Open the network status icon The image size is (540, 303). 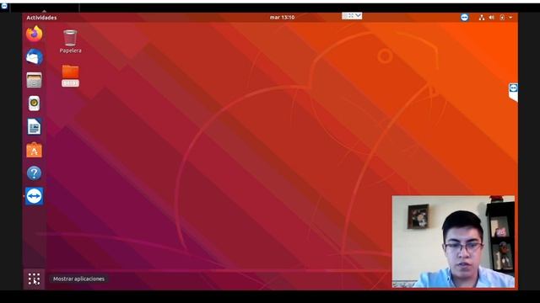[482, 18]
